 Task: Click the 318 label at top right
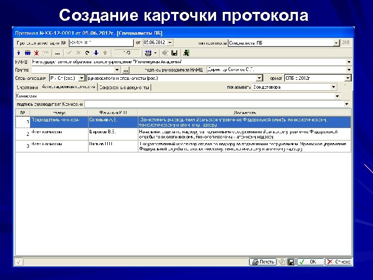[x=346, y=43]
